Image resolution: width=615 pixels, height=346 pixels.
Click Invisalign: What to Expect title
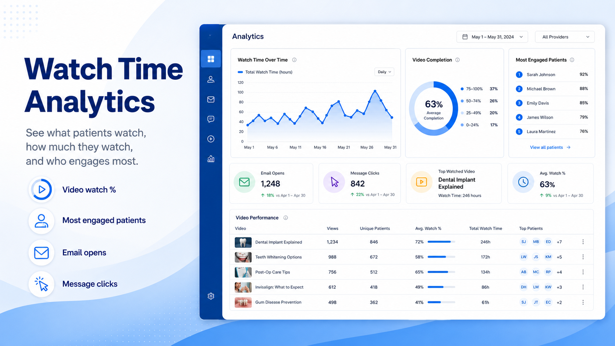279,287
